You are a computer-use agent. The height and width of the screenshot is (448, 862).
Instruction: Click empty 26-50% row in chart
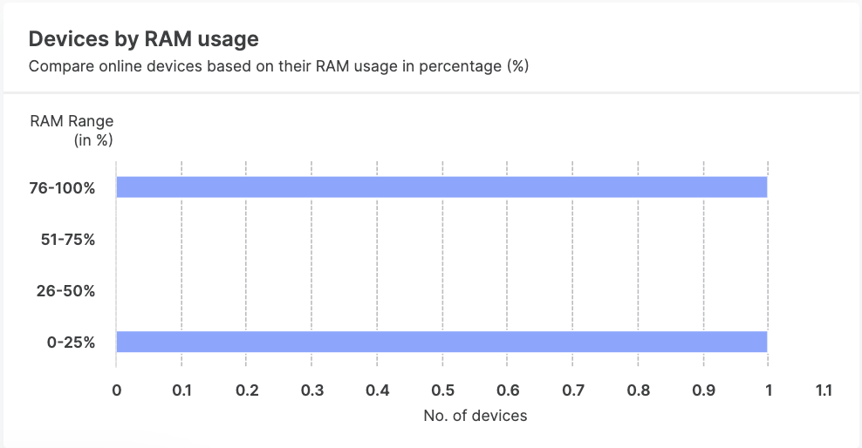click(x=441, y=290)
